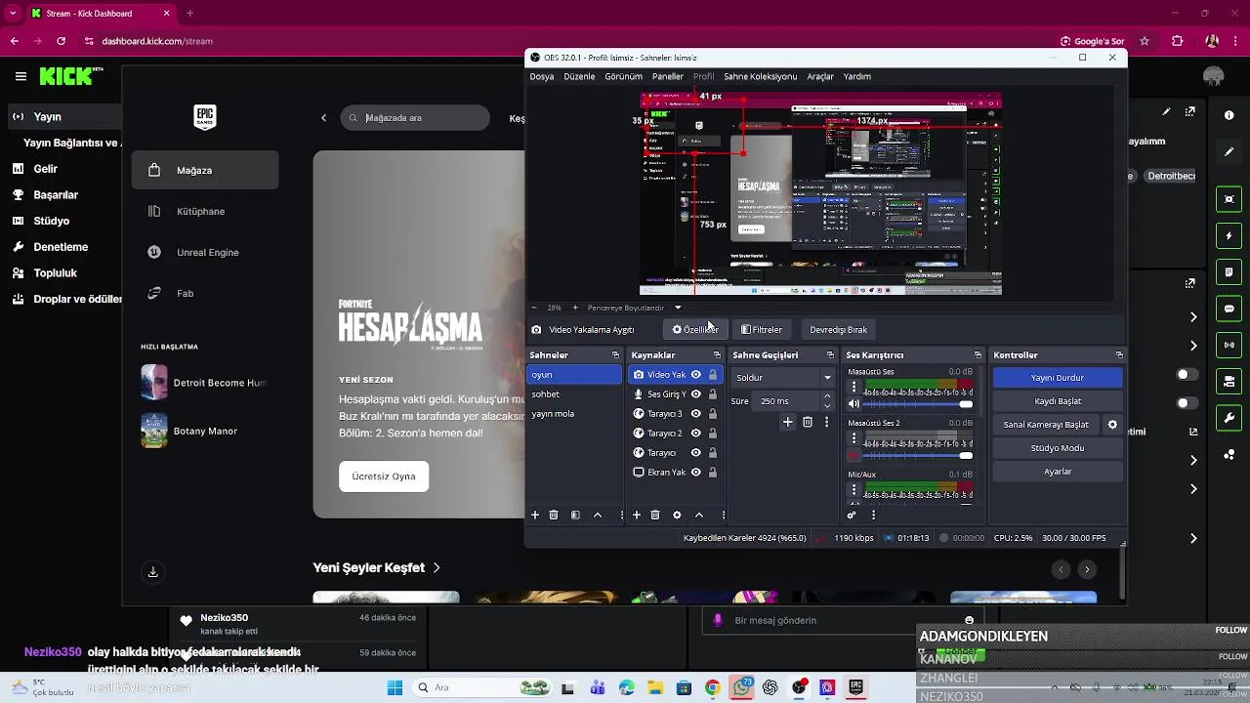Expand the Yeni Şeyler Keşfet chevron
This screenshot has height=703, width=1250.
437,567
